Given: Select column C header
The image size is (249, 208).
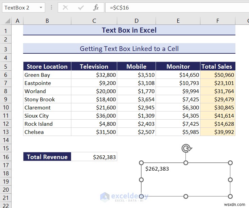Looking at the screenshot, I should (94, 21).
